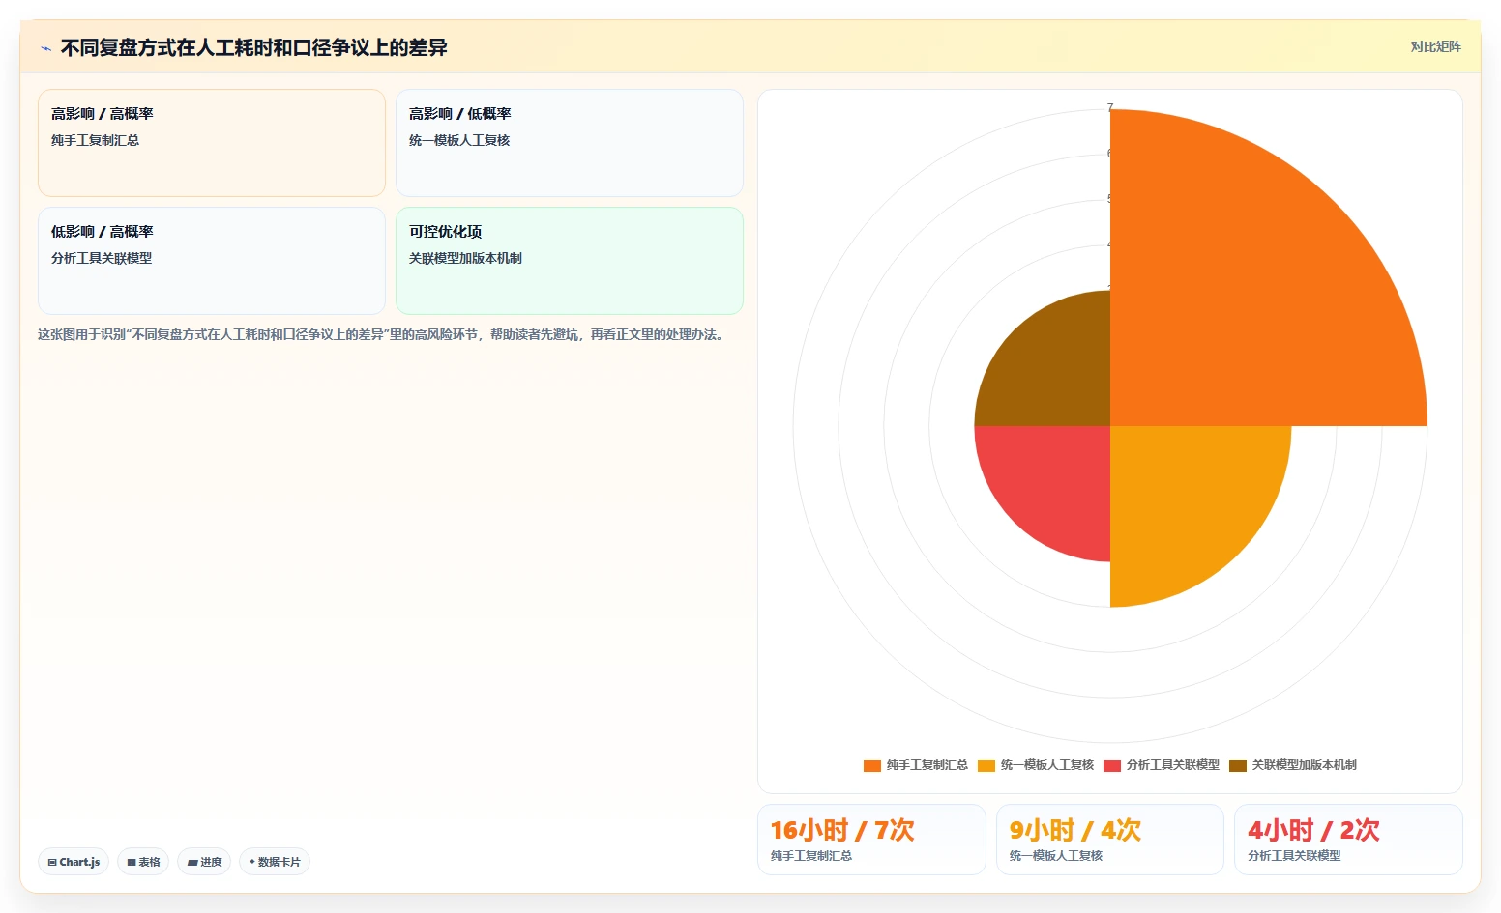
Task: Click the 数据卡片 tag
Action: (x=275, y=862)
